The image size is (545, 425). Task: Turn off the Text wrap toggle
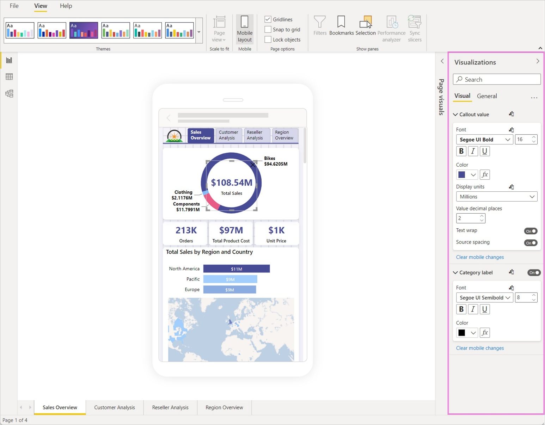531,231
